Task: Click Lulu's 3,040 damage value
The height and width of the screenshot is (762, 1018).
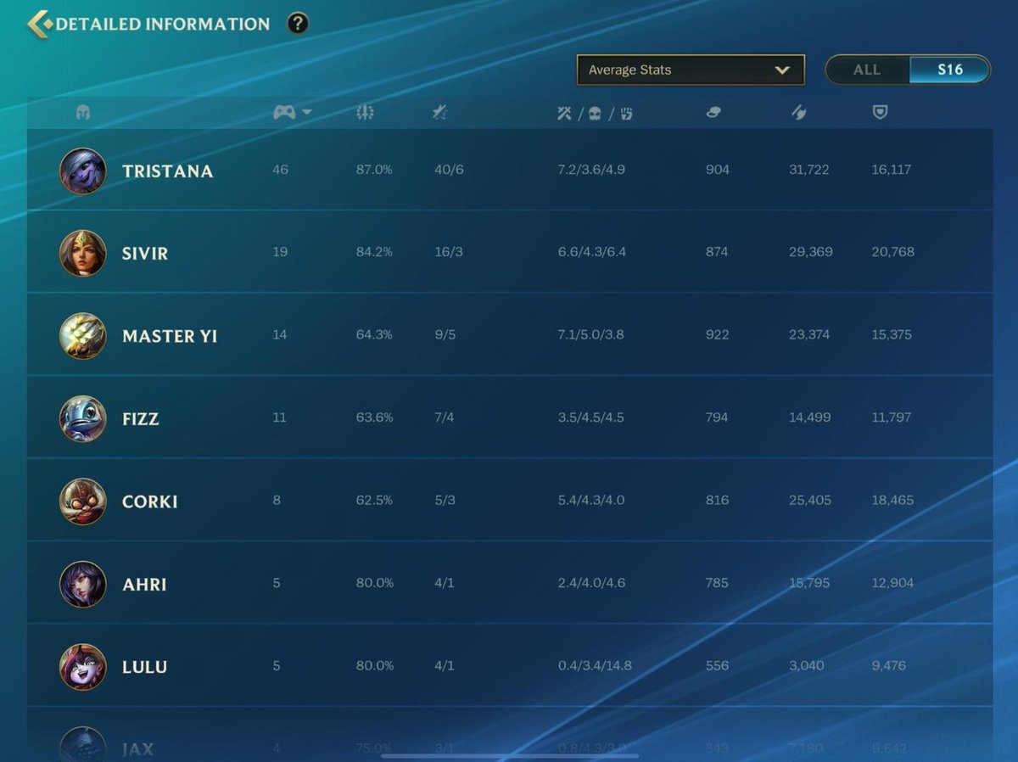Action: 807,666
